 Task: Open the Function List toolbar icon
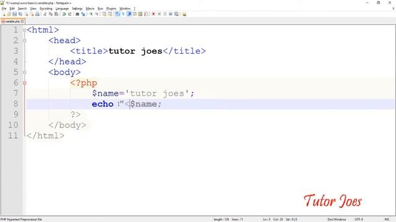coord(146,14)
